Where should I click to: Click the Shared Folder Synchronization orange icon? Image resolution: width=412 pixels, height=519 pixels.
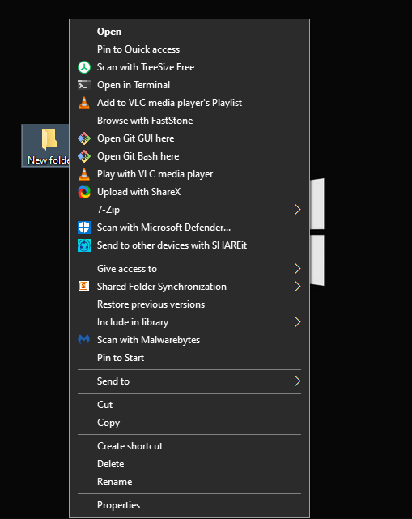[x=83, y=287]
